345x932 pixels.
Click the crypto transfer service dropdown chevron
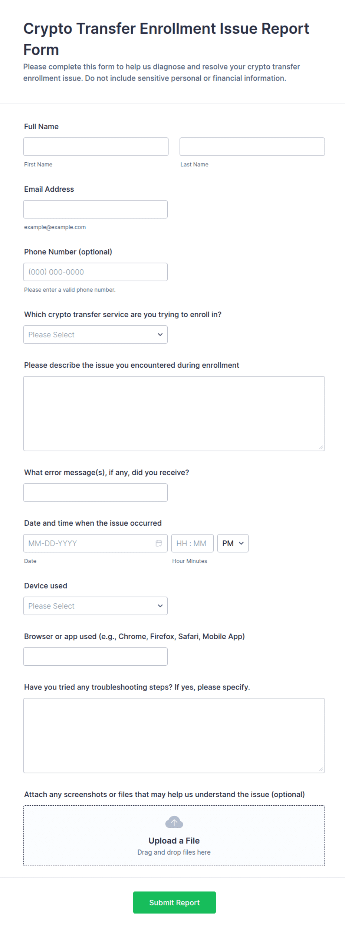160,335
